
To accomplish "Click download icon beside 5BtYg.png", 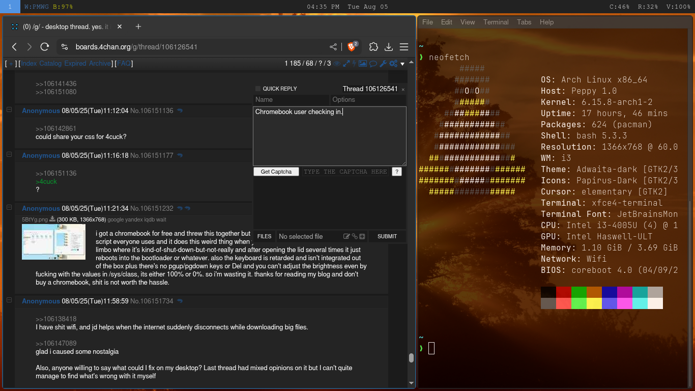I will (52, 219).
